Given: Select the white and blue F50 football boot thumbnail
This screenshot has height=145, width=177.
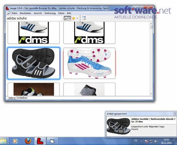Looking at the screenshot, I should 89,63.
